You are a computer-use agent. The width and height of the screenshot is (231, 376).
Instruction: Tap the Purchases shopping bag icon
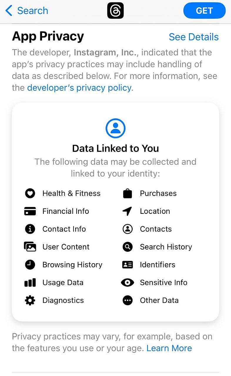click(x=128, y=193)
